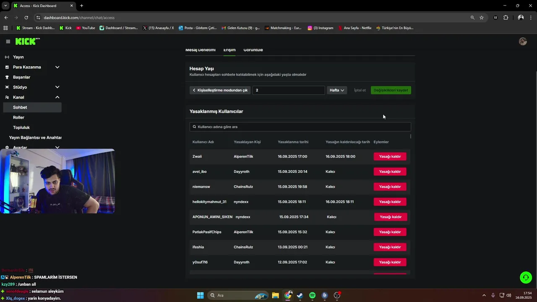Click the webcam overlay thumbnail
The image size is (537, 302).
click(57, 181)
